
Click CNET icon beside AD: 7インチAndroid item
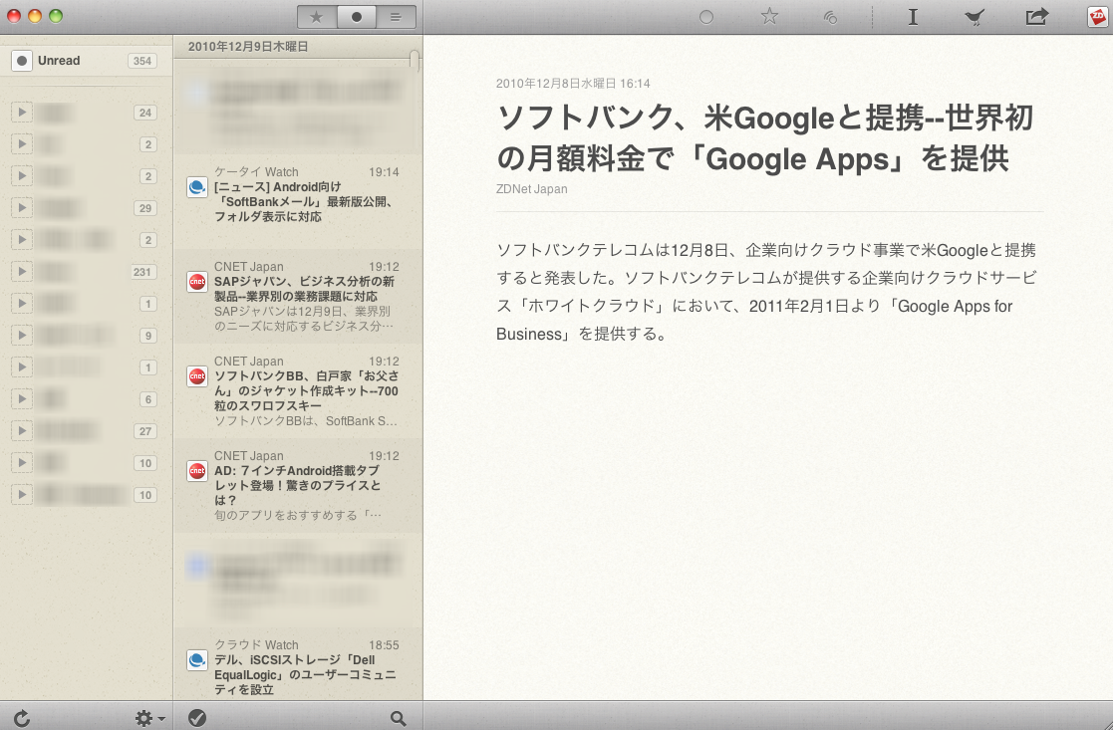point(197,471)
